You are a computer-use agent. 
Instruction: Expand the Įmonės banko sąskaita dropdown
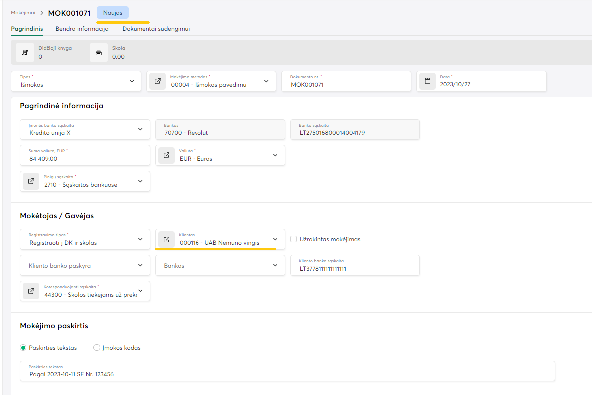point(140,129)
